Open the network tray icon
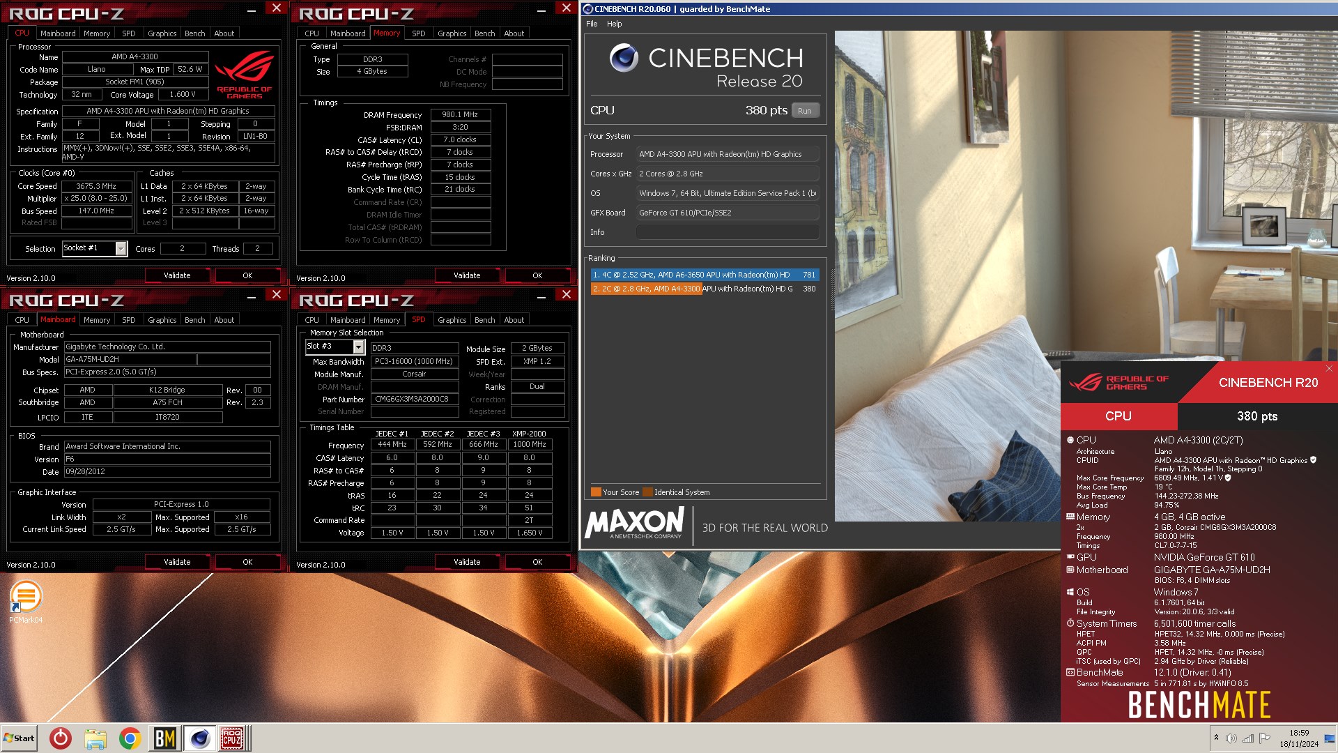Viewport: 1338px width, 753px height. [1248, 738]
